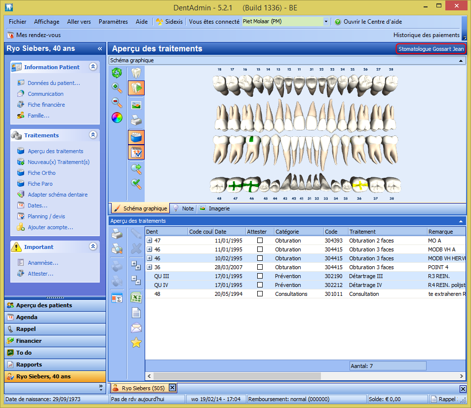Click the zoom in magnifier icon

(x=117, y=88)
